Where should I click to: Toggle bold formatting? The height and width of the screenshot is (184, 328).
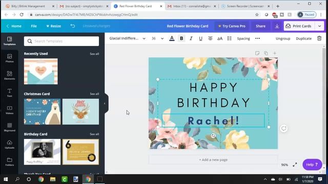[181, 38]
